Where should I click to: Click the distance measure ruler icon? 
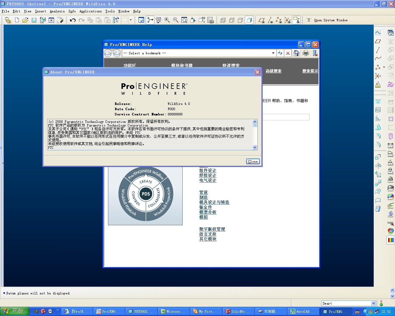(x=391, y=145)
